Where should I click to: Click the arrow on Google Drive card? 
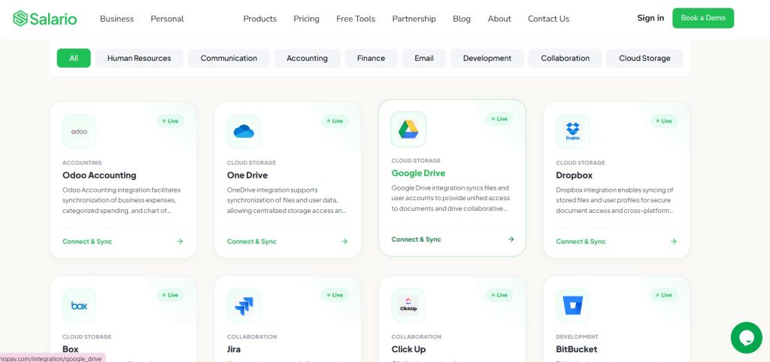[511, 239]
